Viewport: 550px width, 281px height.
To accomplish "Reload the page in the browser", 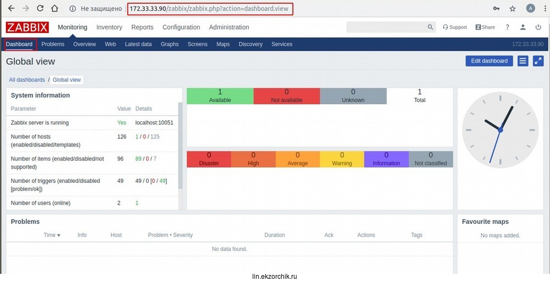I will pos(40,9).
